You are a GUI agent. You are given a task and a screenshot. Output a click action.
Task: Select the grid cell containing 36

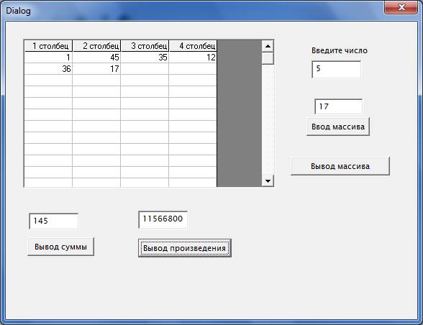48,69
